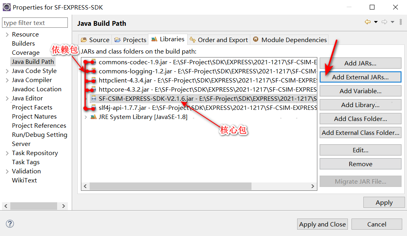Click the Add External JARs button
Viewport: 407px width, 236px height.
(x=360, y=77)
